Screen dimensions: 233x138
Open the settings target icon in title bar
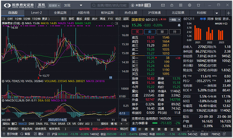tap(189, 5)
